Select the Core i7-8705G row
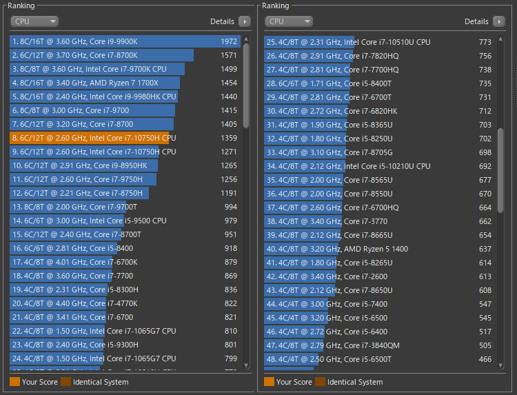 (x=380, y=152)
